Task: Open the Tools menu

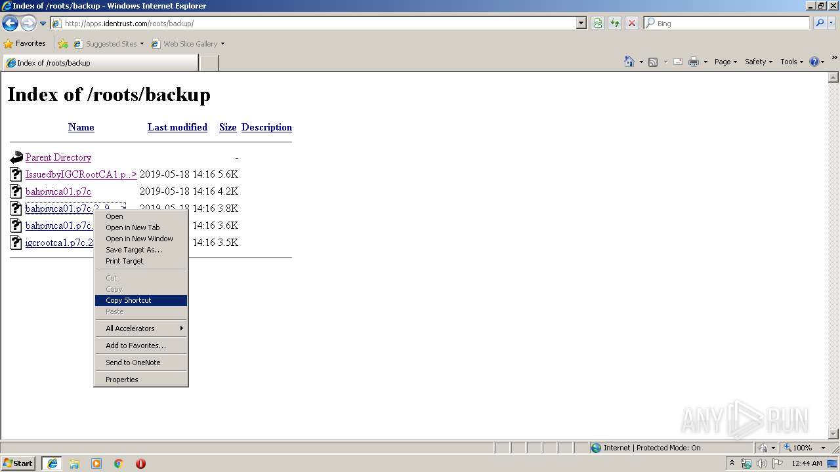Action: 791,62
